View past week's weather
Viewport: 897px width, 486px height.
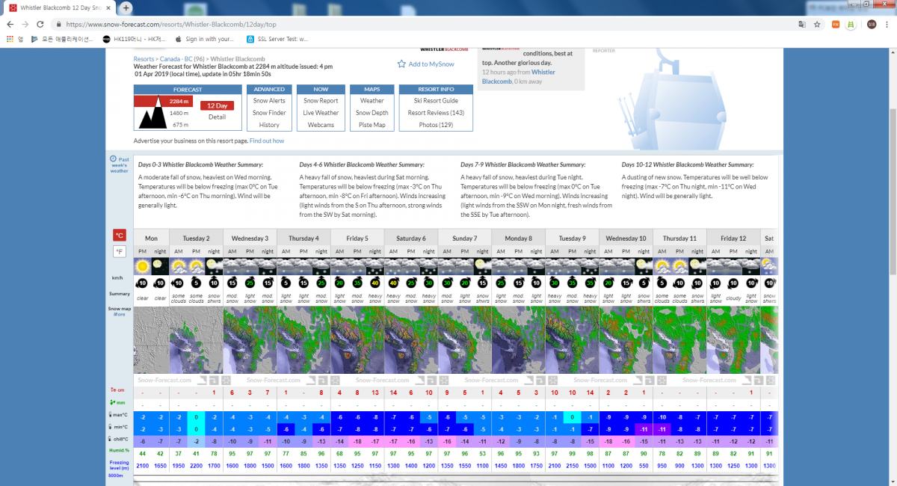tap(118, 164)
